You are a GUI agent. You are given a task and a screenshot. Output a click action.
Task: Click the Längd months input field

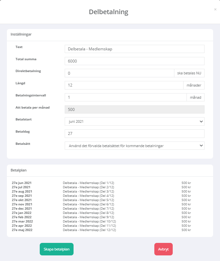pyautogui.click(x=123, y=85)
